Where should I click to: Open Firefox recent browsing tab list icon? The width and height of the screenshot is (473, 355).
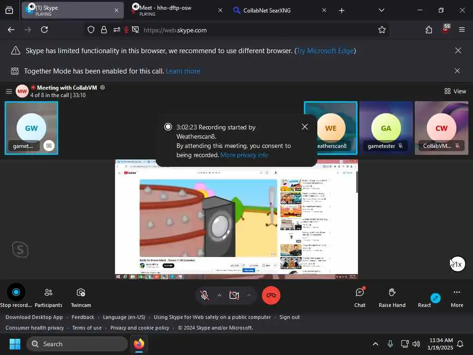pyautogui.click(x=9, y=10)
